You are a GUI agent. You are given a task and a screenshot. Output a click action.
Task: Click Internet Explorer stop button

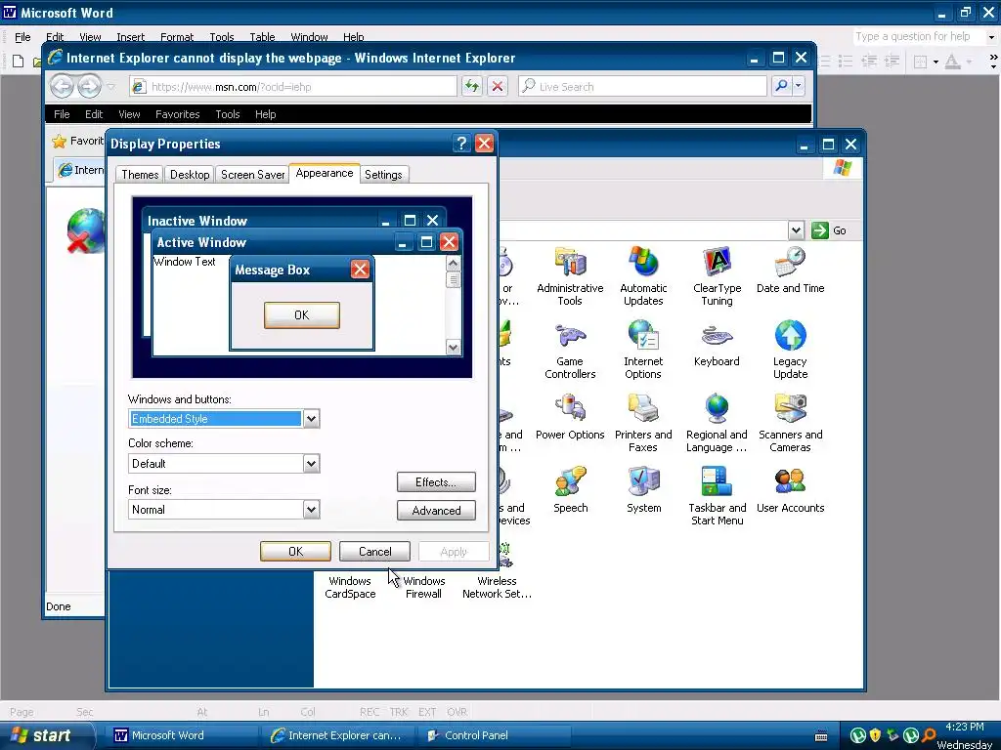click(498, 86)
